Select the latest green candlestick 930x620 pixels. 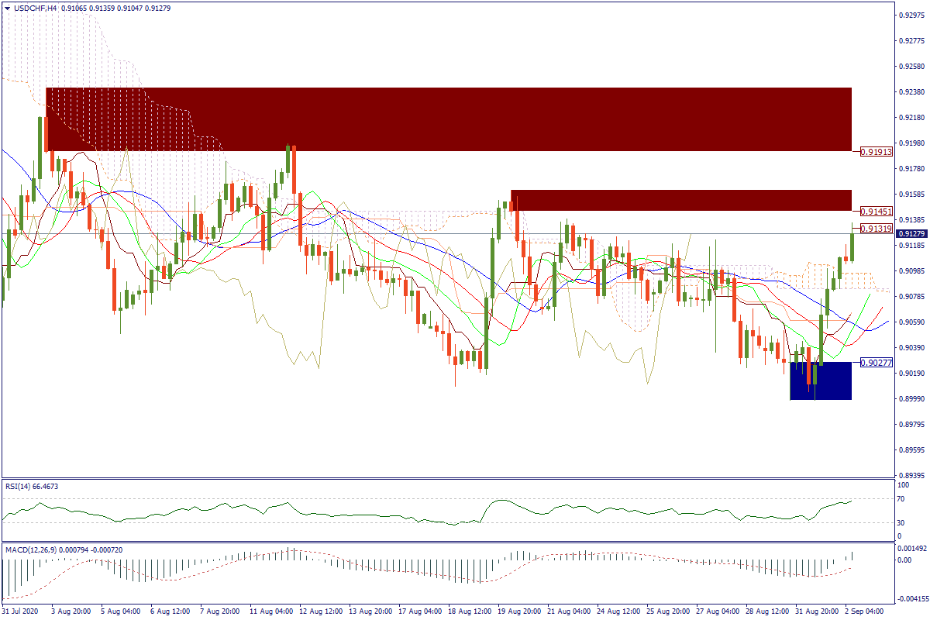pos(852,246)
